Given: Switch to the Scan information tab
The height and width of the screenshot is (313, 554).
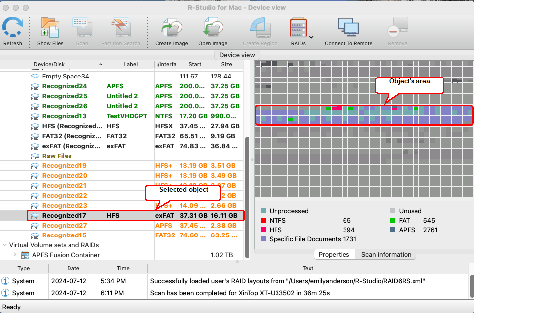Looking at the screenshot, I should tap(386, 255).
